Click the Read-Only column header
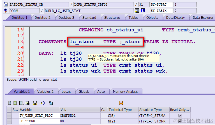Viewport: 215px width, 125px height. [180, 110]
